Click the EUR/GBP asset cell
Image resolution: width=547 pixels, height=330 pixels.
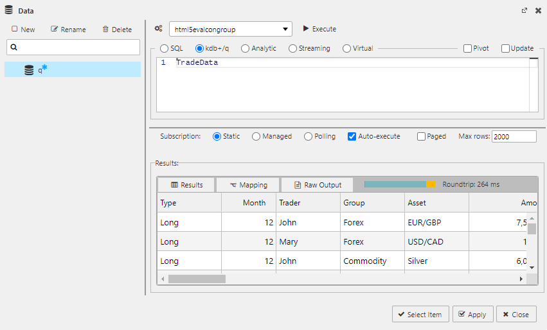click(x=436, y=222)
